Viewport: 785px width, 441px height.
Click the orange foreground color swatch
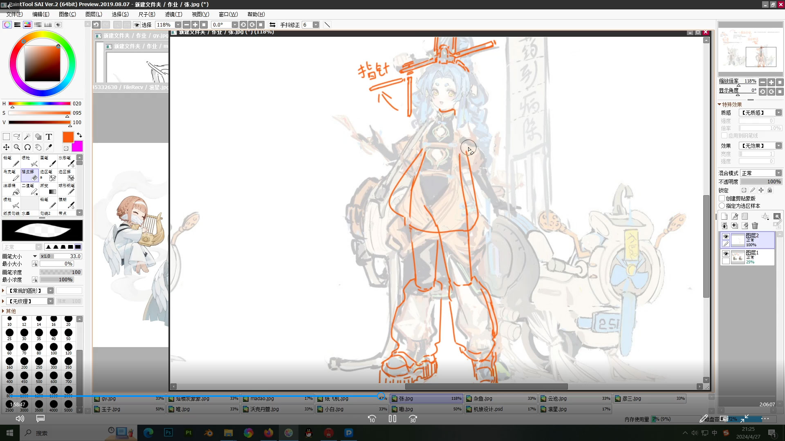(x=68, y=137)
